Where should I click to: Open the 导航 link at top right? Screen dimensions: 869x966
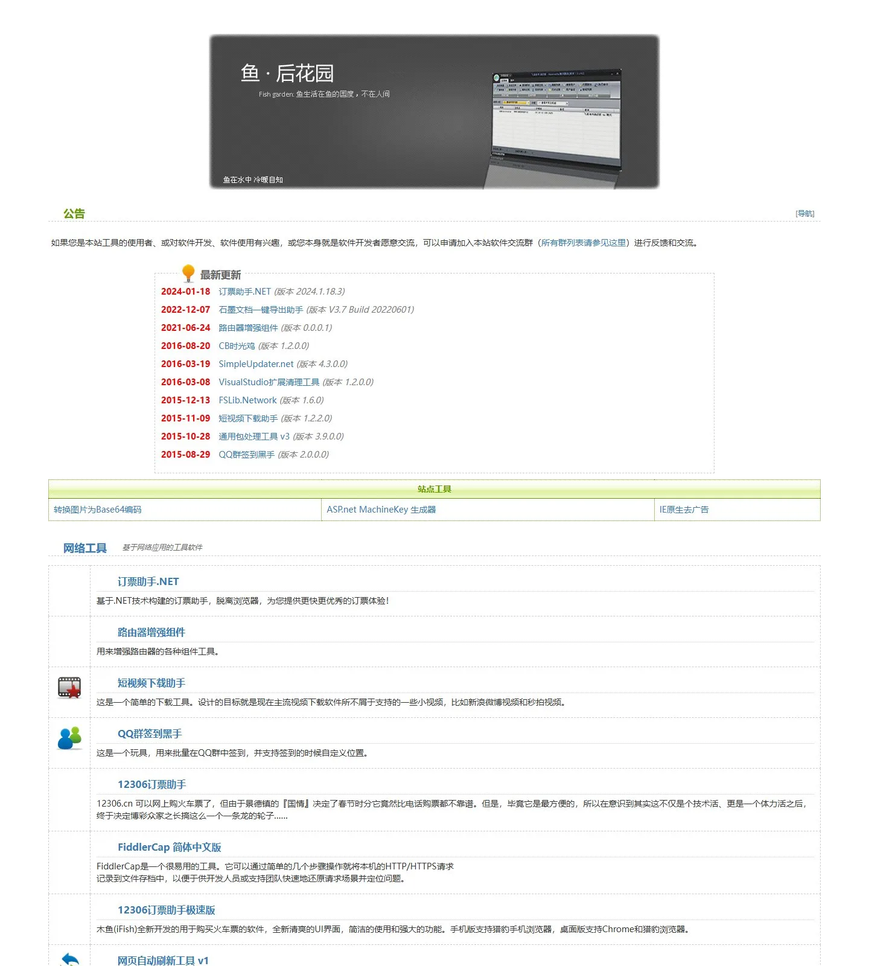tap(805, 214)
